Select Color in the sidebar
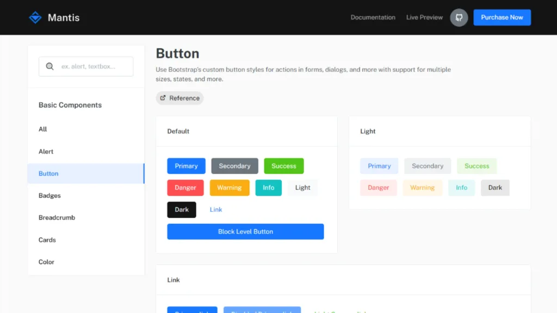 [46, 261]
